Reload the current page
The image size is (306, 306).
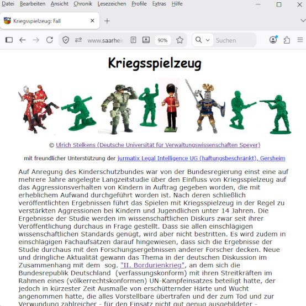50,40
